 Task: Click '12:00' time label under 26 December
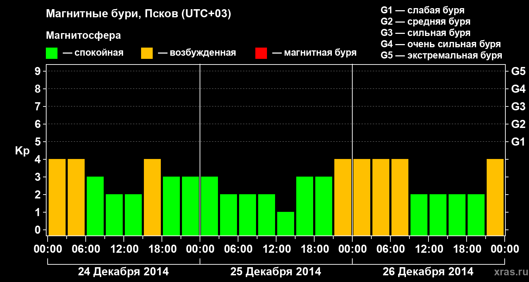pos(428,249)
